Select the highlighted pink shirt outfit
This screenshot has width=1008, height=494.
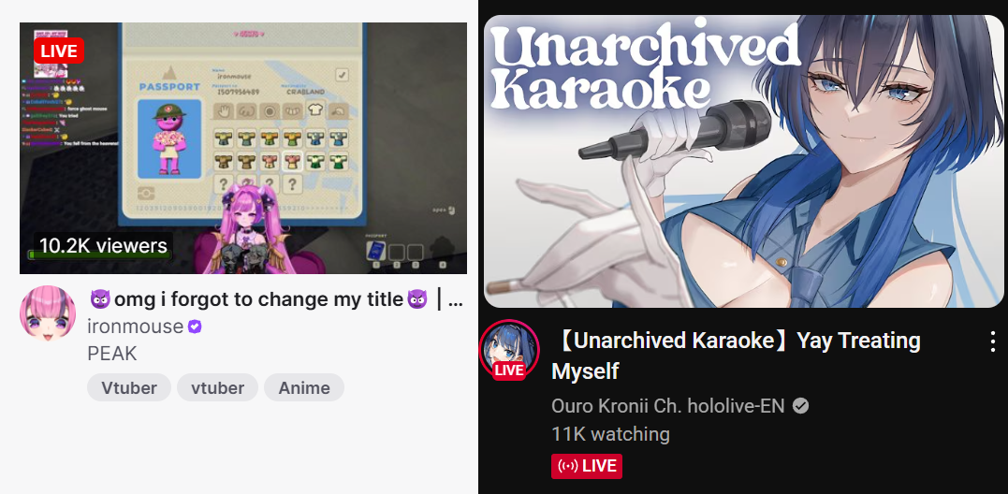[x=293, y=161]
